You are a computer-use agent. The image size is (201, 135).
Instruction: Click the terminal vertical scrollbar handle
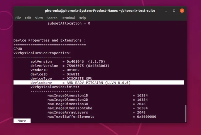pos(186,113)
